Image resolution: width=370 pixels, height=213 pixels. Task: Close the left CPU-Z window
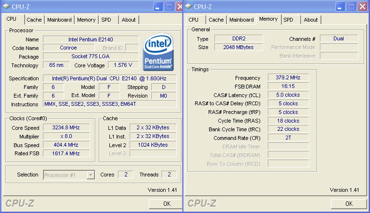pos(179,6)
